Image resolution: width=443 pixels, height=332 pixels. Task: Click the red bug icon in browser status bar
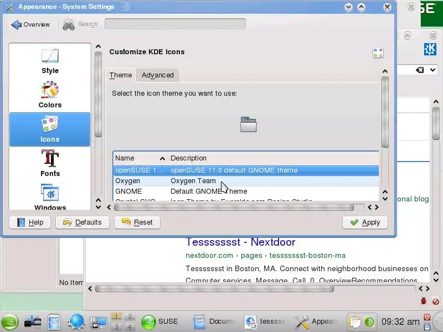click(x=423, y=301)
